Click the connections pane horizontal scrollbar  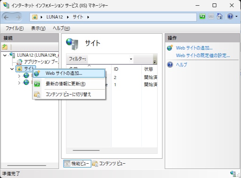click(x=27, y=166)
